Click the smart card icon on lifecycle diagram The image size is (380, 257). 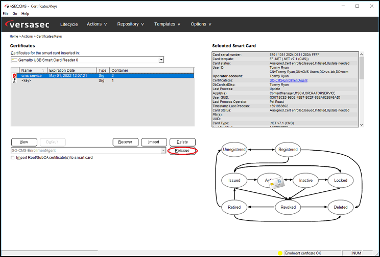point(276,184)
